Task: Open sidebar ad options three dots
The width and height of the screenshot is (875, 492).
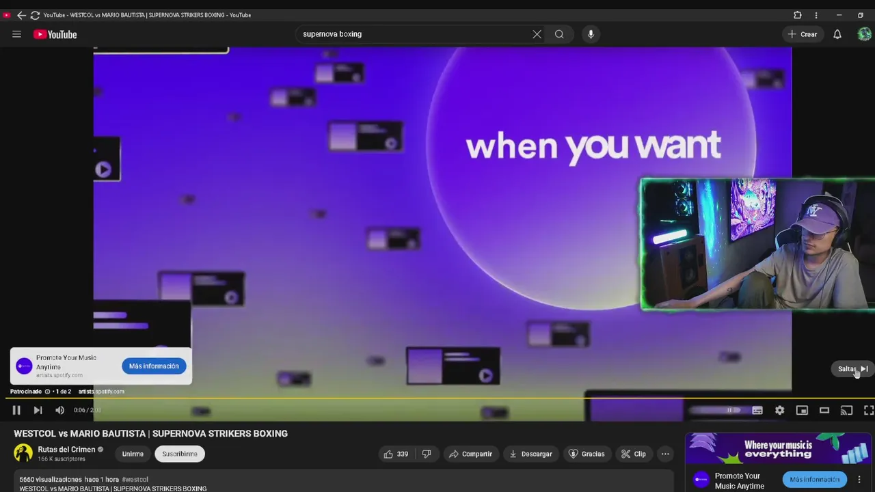Action: pyautogui.click(x=859, y=480)
